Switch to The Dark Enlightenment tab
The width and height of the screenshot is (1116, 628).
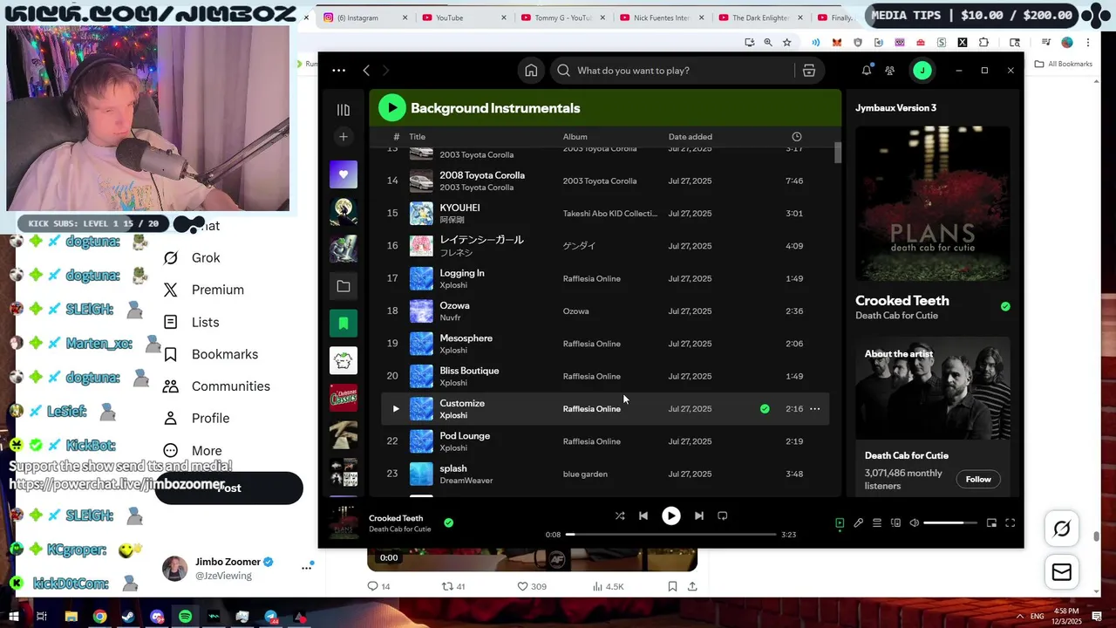760,17
